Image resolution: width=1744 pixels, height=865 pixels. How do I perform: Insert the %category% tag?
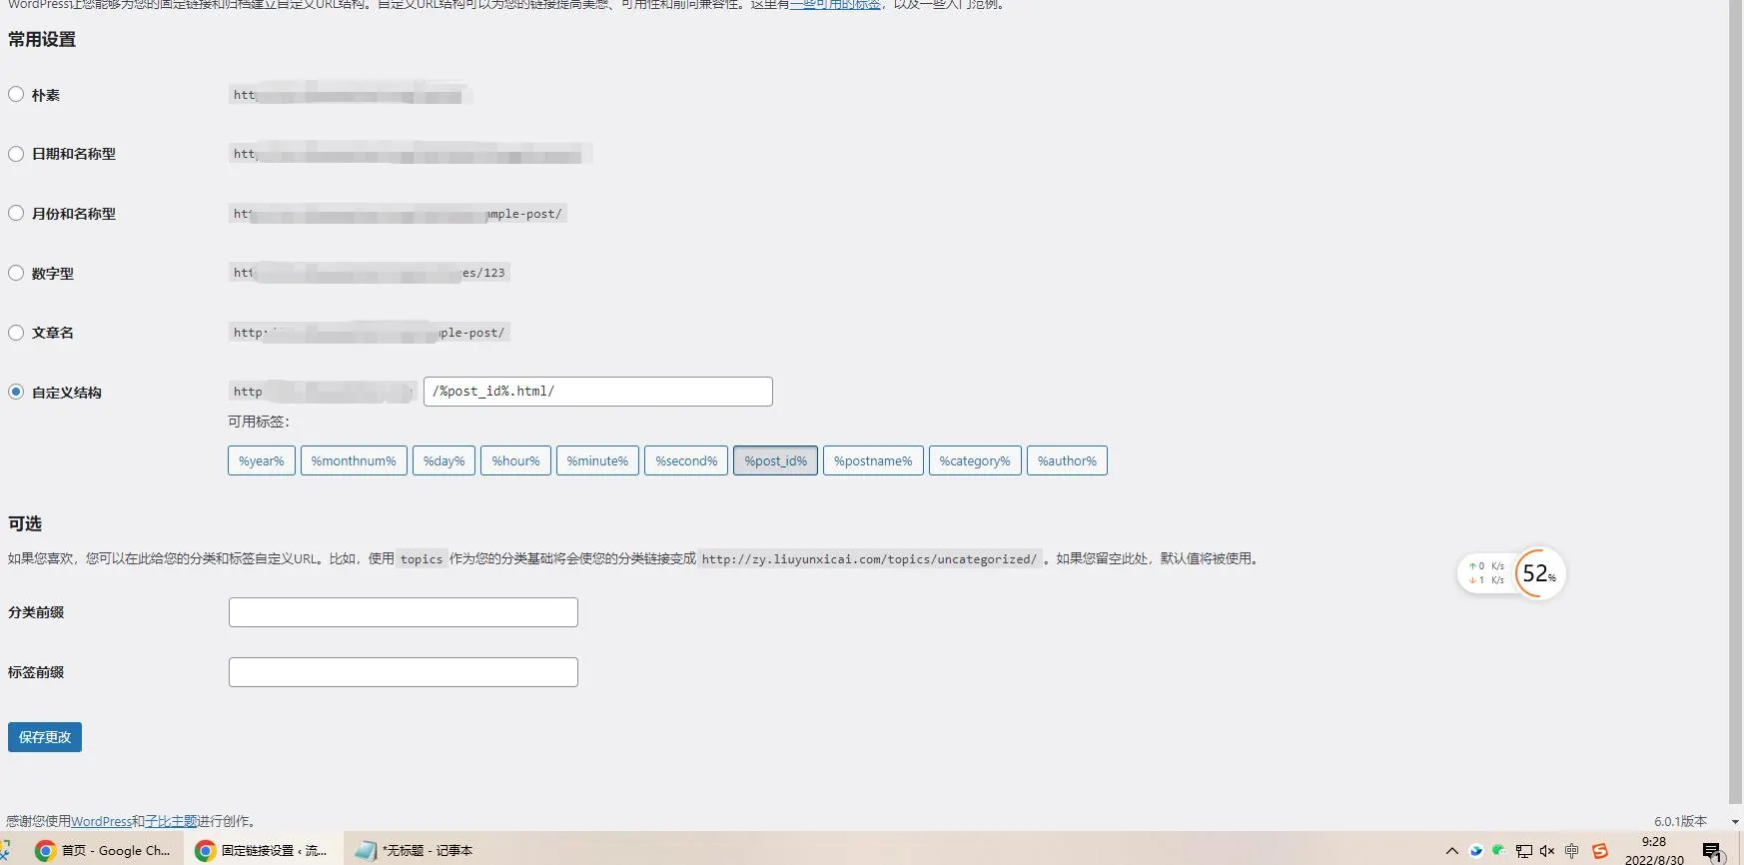tap(975, 460)
